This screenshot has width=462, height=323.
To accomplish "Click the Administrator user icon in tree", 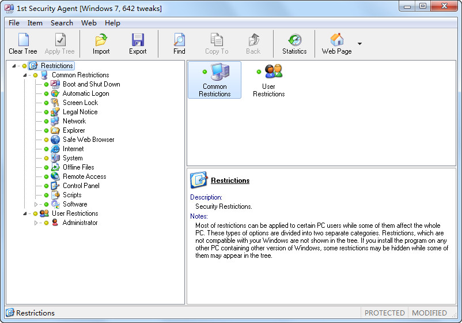I will (55, 223).
